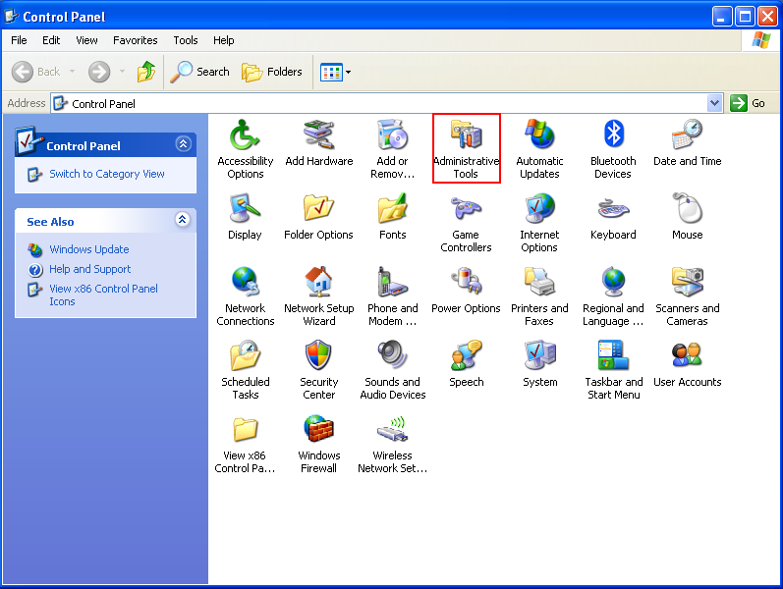Open User Accounts icon
This screenshot has height=589, width=783.
687,364
